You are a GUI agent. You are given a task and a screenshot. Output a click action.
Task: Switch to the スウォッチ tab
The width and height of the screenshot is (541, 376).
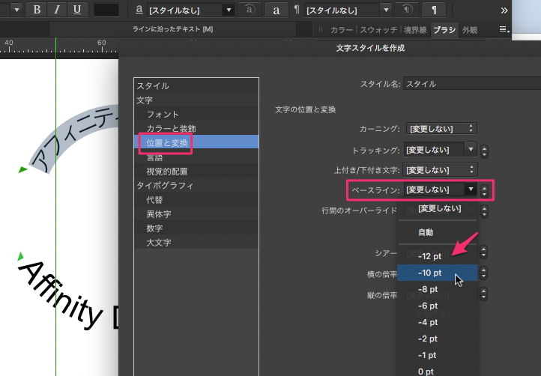pos(378,30)
